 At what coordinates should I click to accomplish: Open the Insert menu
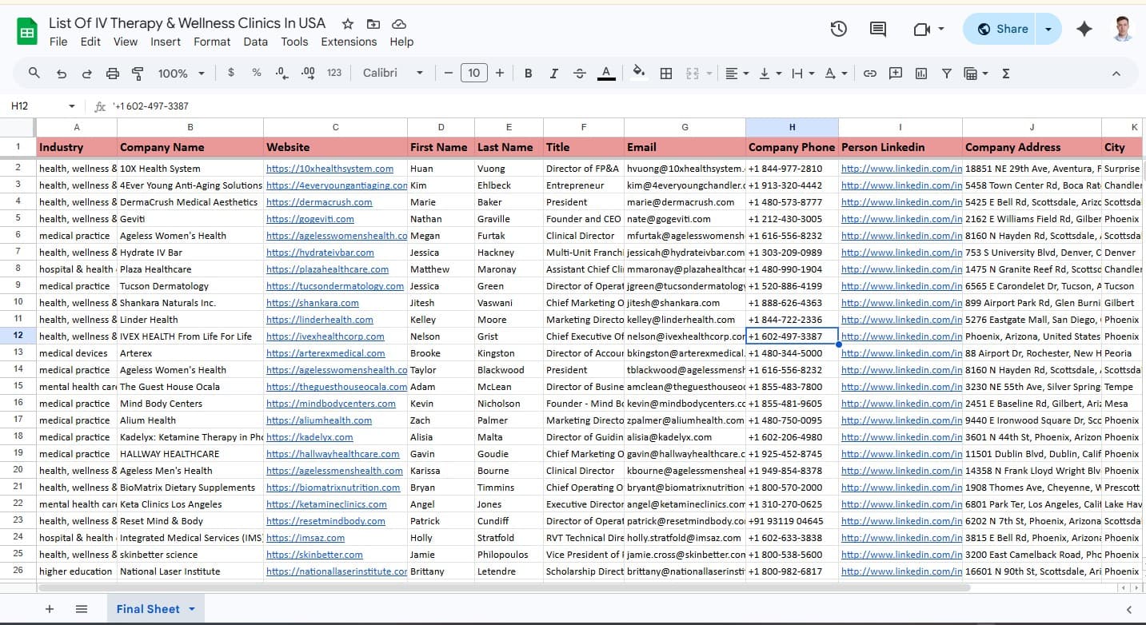tap(166, 42)
